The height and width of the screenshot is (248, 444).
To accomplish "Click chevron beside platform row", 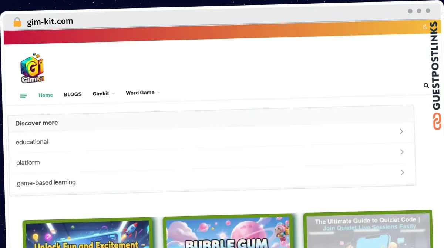I will click(402, 152).
